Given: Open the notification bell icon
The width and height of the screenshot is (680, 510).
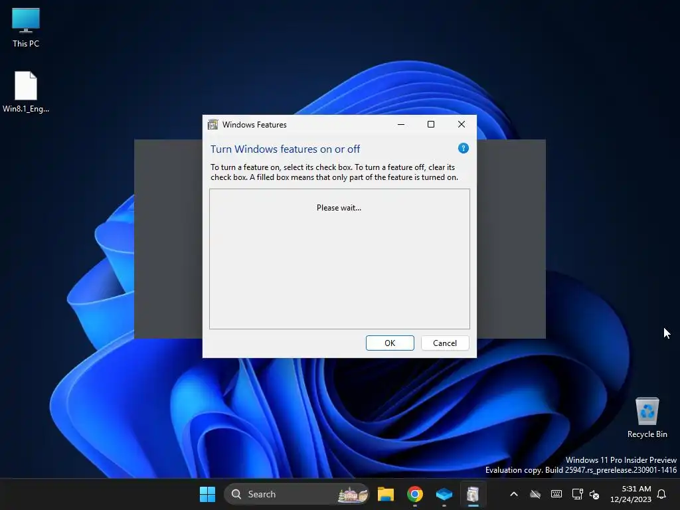Looking at the screenshot, I should point(661,494).
